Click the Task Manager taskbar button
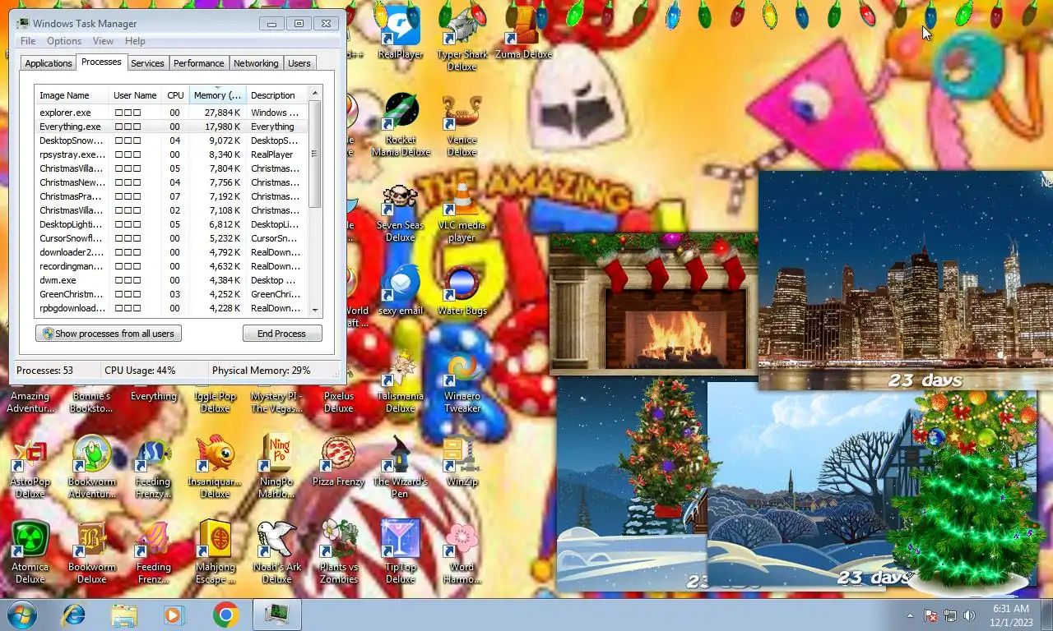The image size is (1053, 631). click(x=276, y=615)
